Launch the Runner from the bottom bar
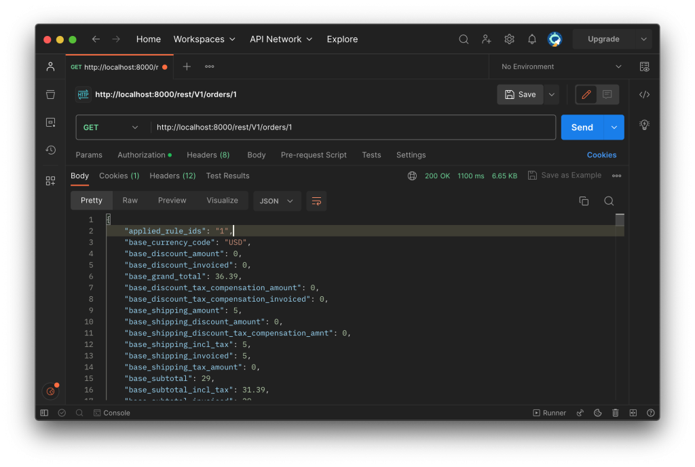The width and height of the screenshot is (695, 467). coord(549,412)
